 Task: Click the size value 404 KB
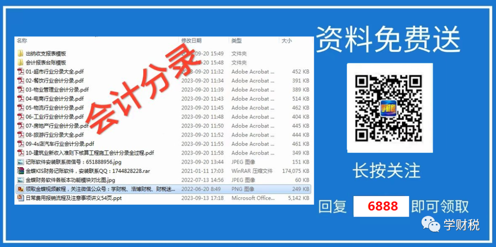click(x=300, y=117)
